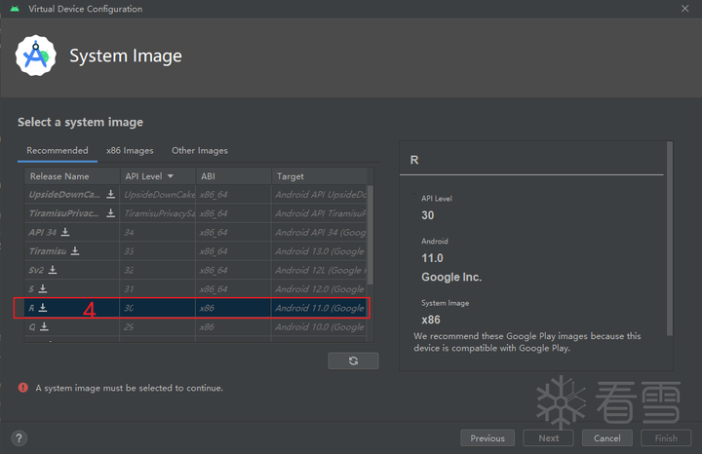702x454 pixels.
Task: Click the Google Play recommendation text
Action: (x=526, y=342)
